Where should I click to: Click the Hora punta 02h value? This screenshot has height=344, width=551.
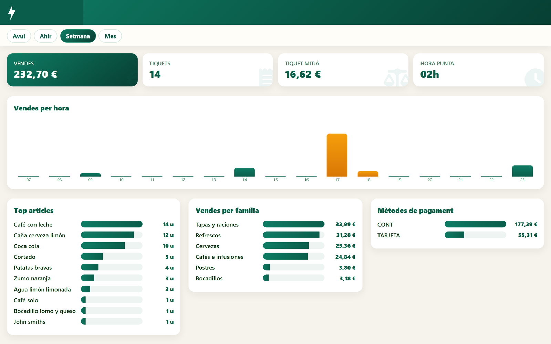tap(429, 74)
